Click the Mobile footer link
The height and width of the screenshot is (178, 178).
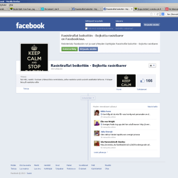tap(13, 165)
